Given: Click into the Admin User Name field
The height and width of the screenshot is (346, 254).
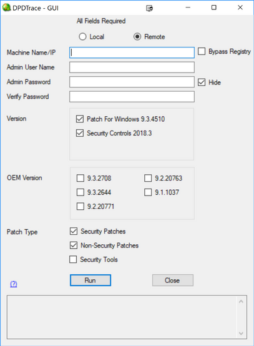Looking at the screenshot, I should pos(132,67).
